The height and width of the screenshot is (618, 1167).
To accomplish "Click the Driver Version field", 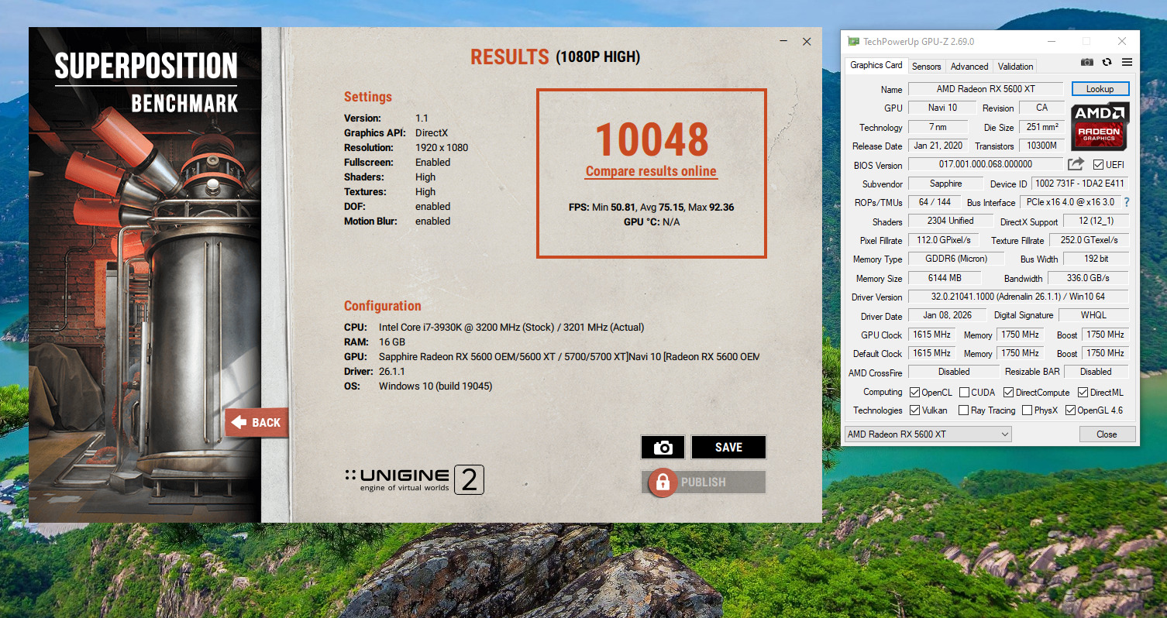I will pyautogui.click(x=1018, y=297).
